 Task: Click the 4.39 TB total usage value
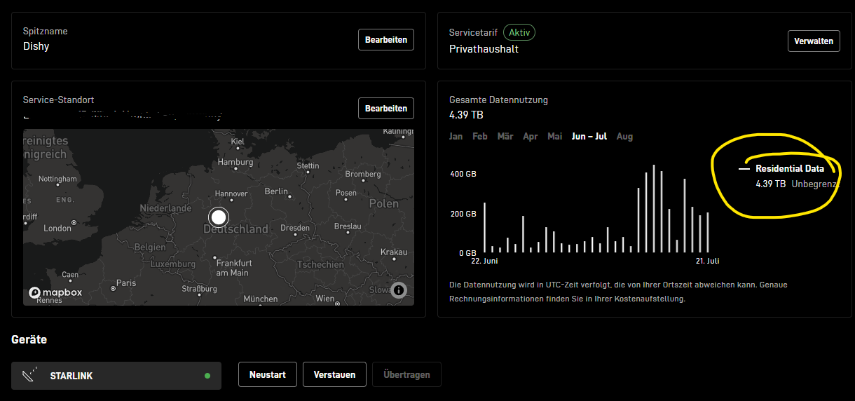466,114
